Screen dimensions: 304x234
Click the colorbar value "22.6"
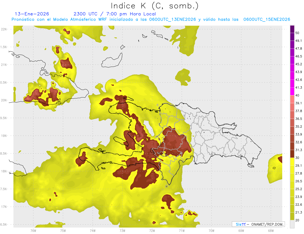click(x=299, y=205)
